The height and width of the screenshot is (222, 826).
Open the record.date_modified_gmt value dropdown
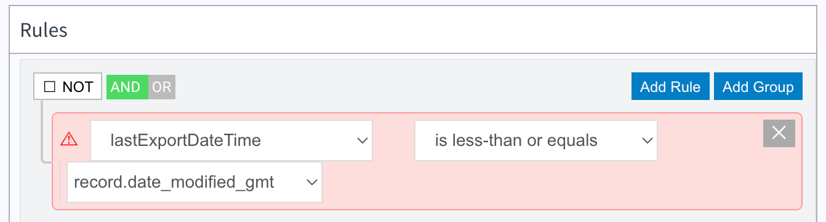pyautogui.click(x=194, y=182)
